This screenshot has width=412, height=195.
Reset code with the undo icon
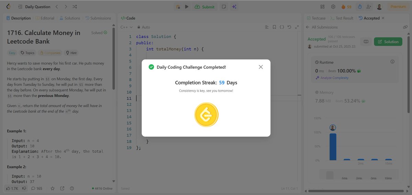point(289,27)
